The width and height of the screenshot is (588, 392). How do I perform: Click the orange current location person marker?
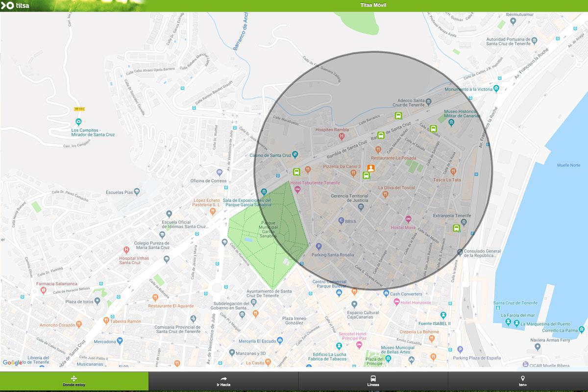(371, 169)
